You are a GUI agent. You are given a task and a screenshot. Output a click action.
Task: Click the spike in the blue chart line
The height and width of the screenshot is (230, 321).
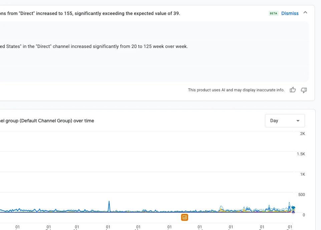tap(109, 206)
